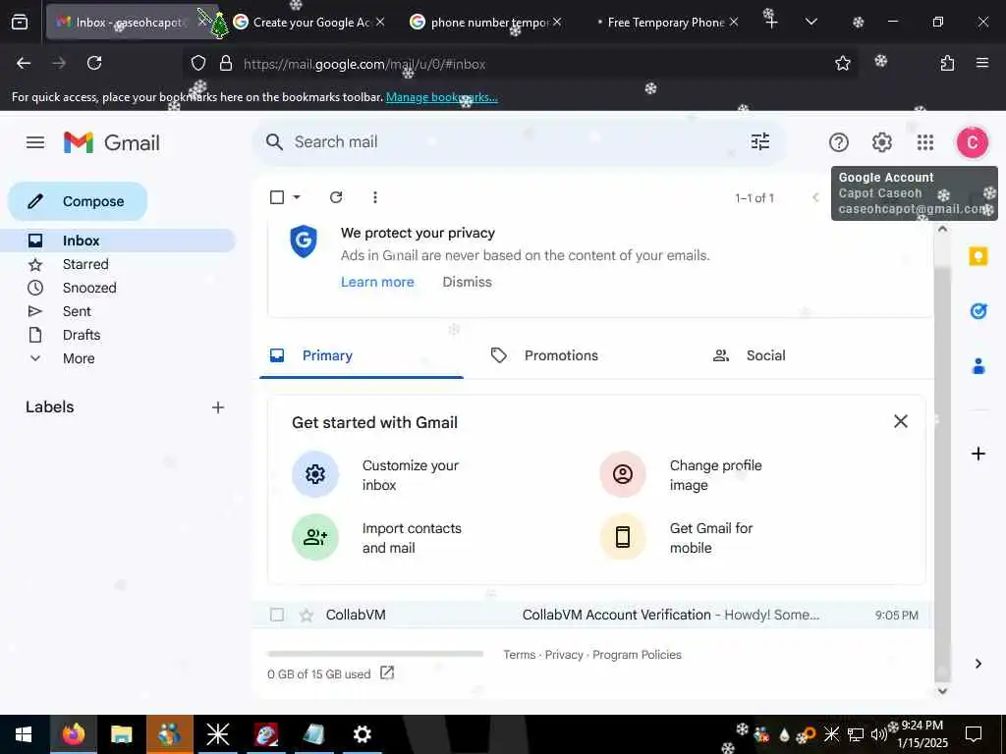This screenshot has height=754, width=1006.
Task: Open the select dropdown arrow beside checkbox
Action: (x=297, y=196)
